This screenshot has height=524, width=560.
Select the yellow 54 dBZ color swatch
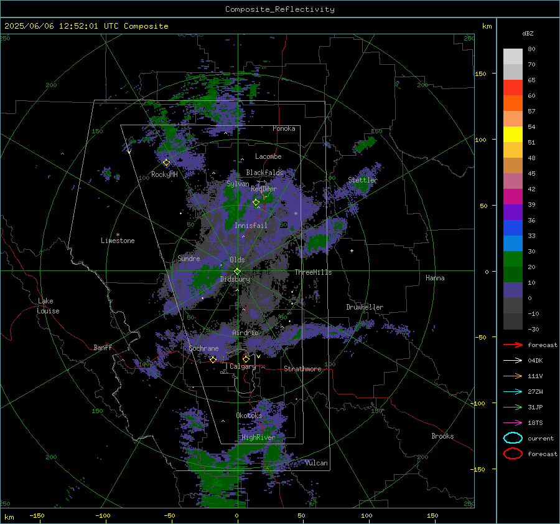click(513, 134)
